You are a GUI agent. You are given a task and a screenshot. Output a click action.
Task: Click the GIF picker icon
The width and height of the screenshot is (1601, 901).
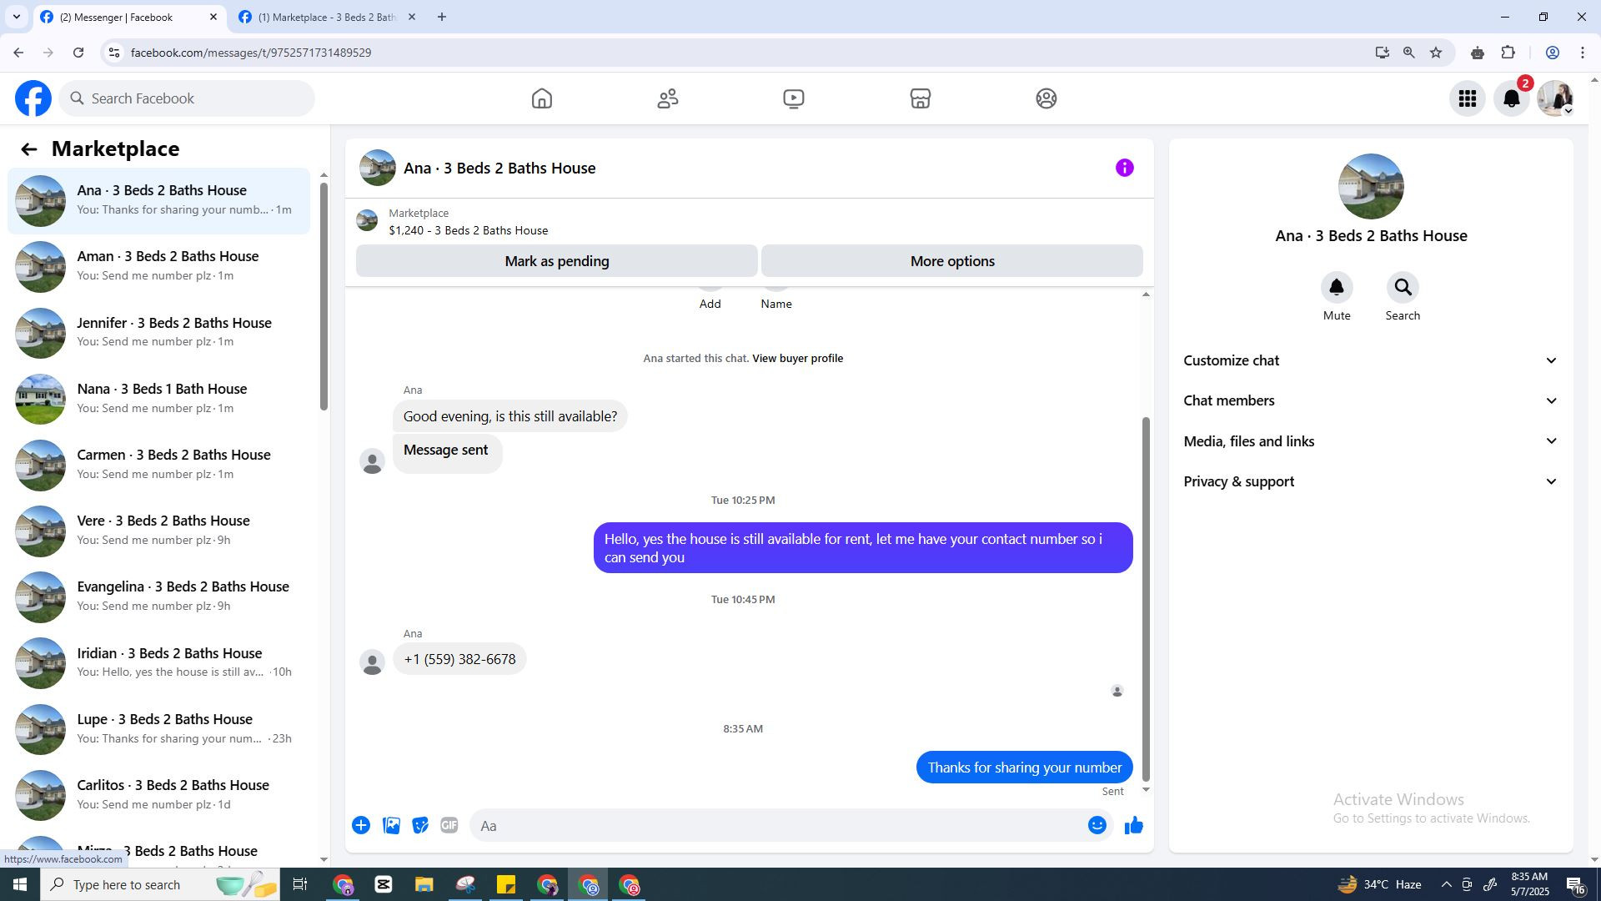pos(449,826)
